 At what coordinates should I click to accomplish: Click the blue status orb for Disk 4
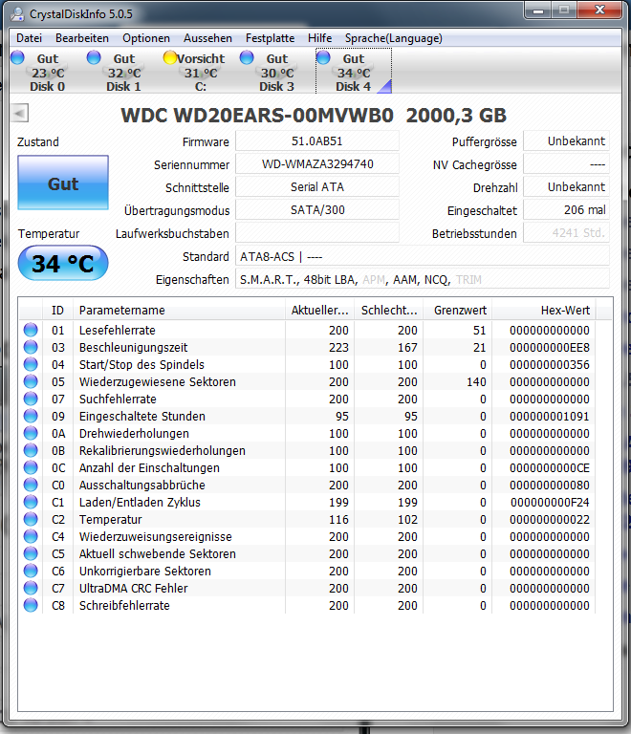tap(323, 57)
